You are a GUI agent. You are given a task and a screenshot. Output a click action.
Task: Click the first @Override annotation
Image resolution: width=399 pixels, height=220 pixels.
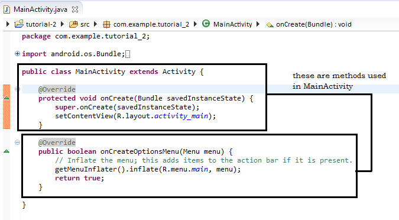tap(57, 89)
